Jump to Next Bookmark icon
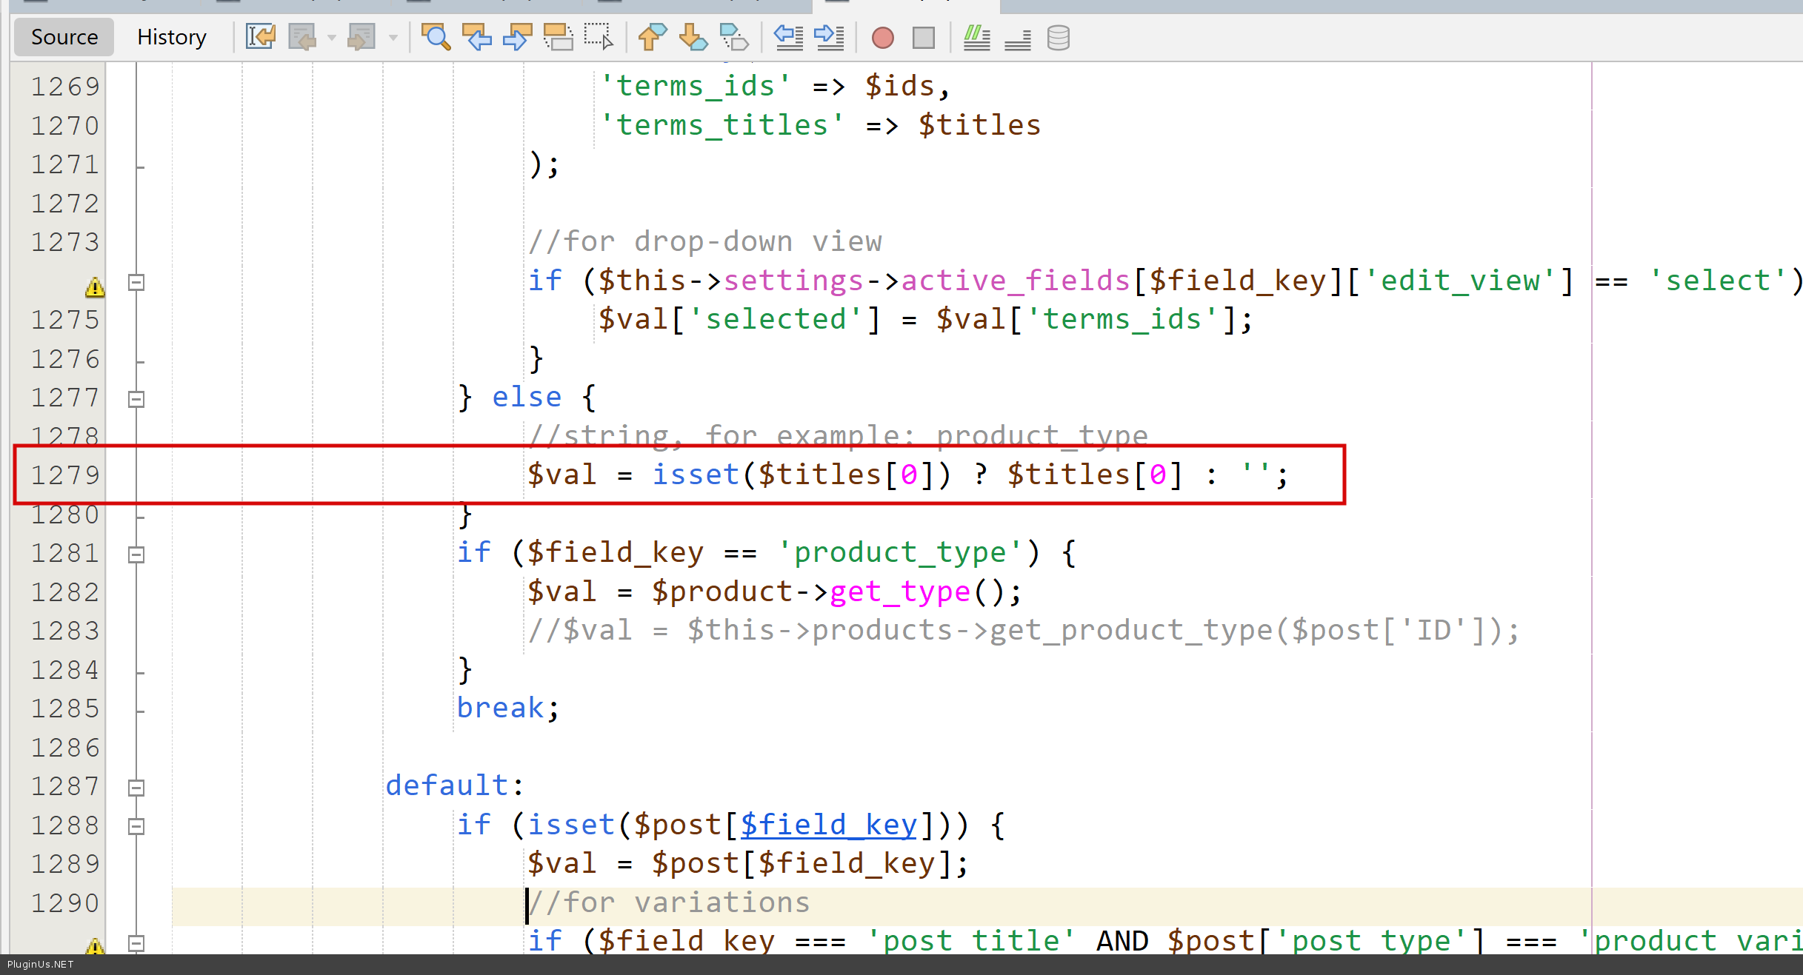 [x=693, y=37]
